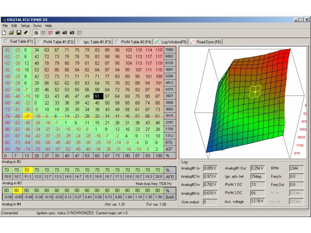Open the Dyno menu
This screenshot has height=233, width=311.
pos(37,26)
